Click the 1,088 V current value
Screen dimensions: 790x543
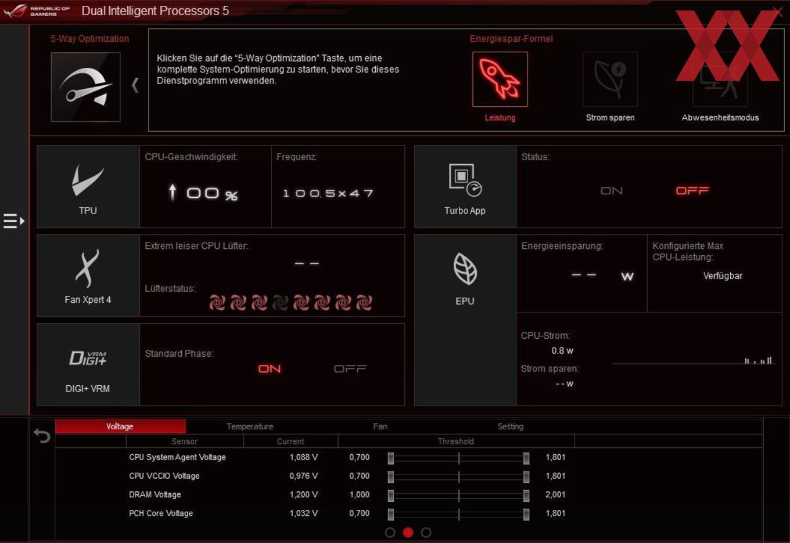pyautogui.click(x=304, y=457)
